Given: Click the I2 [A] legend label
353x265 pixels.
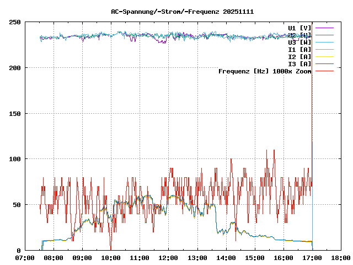Looking at the screenshot, I should [299, 56].
